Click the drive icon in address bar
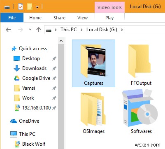 [49, 30]
